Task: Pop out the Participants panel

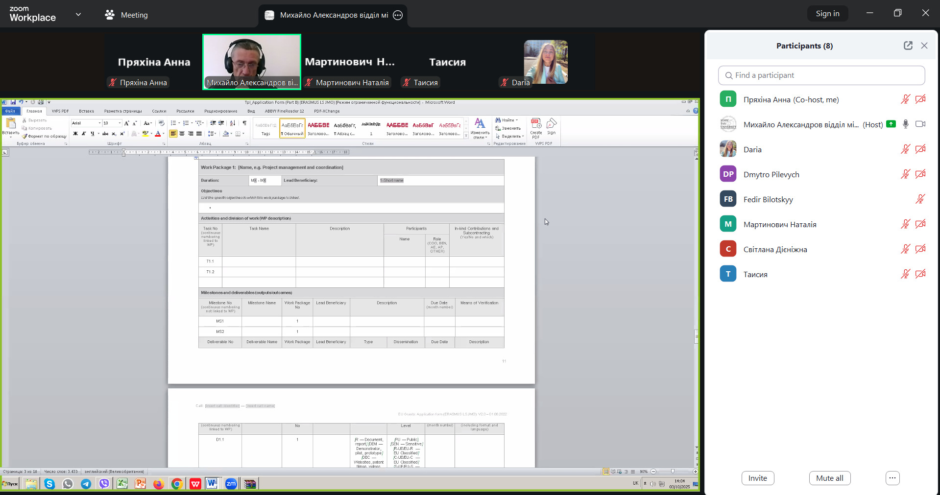Action: coord(908,46)
